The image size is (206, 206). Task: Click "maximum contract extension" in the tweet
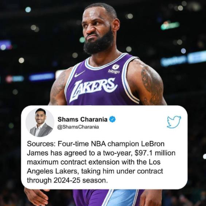click(73, 162)
